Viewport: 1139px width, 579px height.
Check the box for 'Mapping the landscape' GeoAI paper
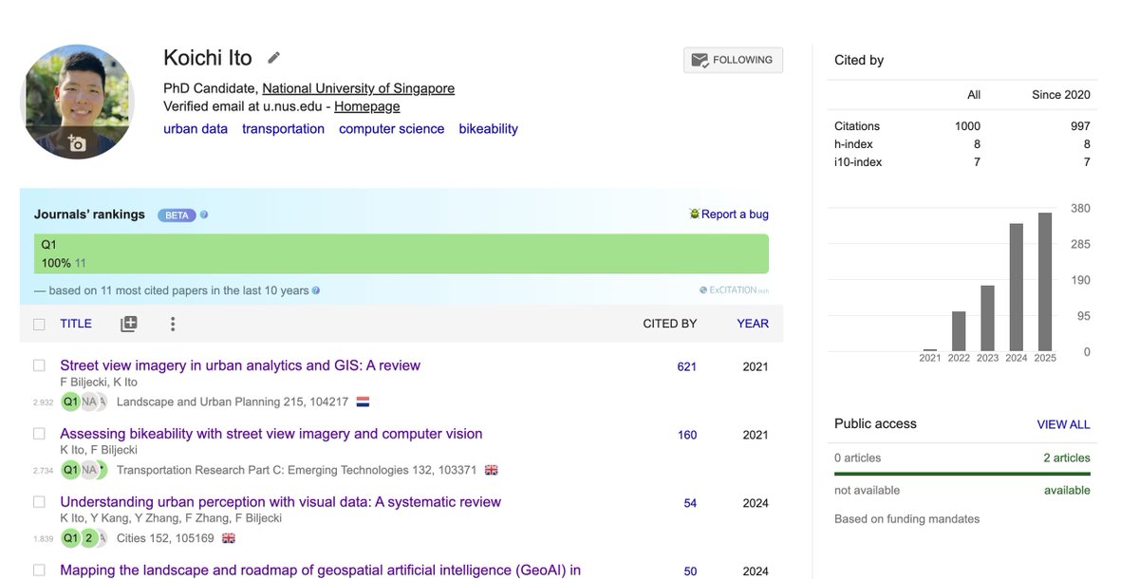[x=39, y=570]
